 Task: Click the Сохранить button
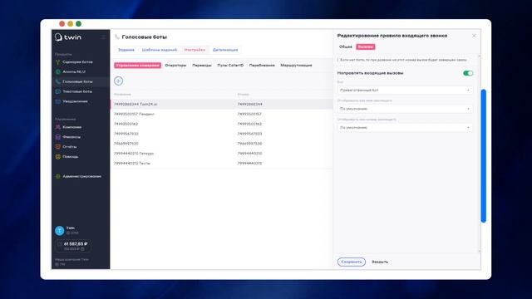(352, 262)
